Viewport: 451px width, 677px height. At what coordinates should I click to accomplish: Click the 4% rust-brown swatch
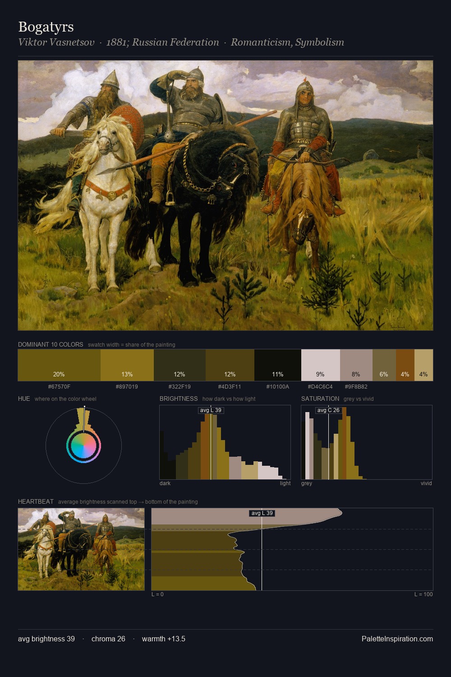click(405, 365)
